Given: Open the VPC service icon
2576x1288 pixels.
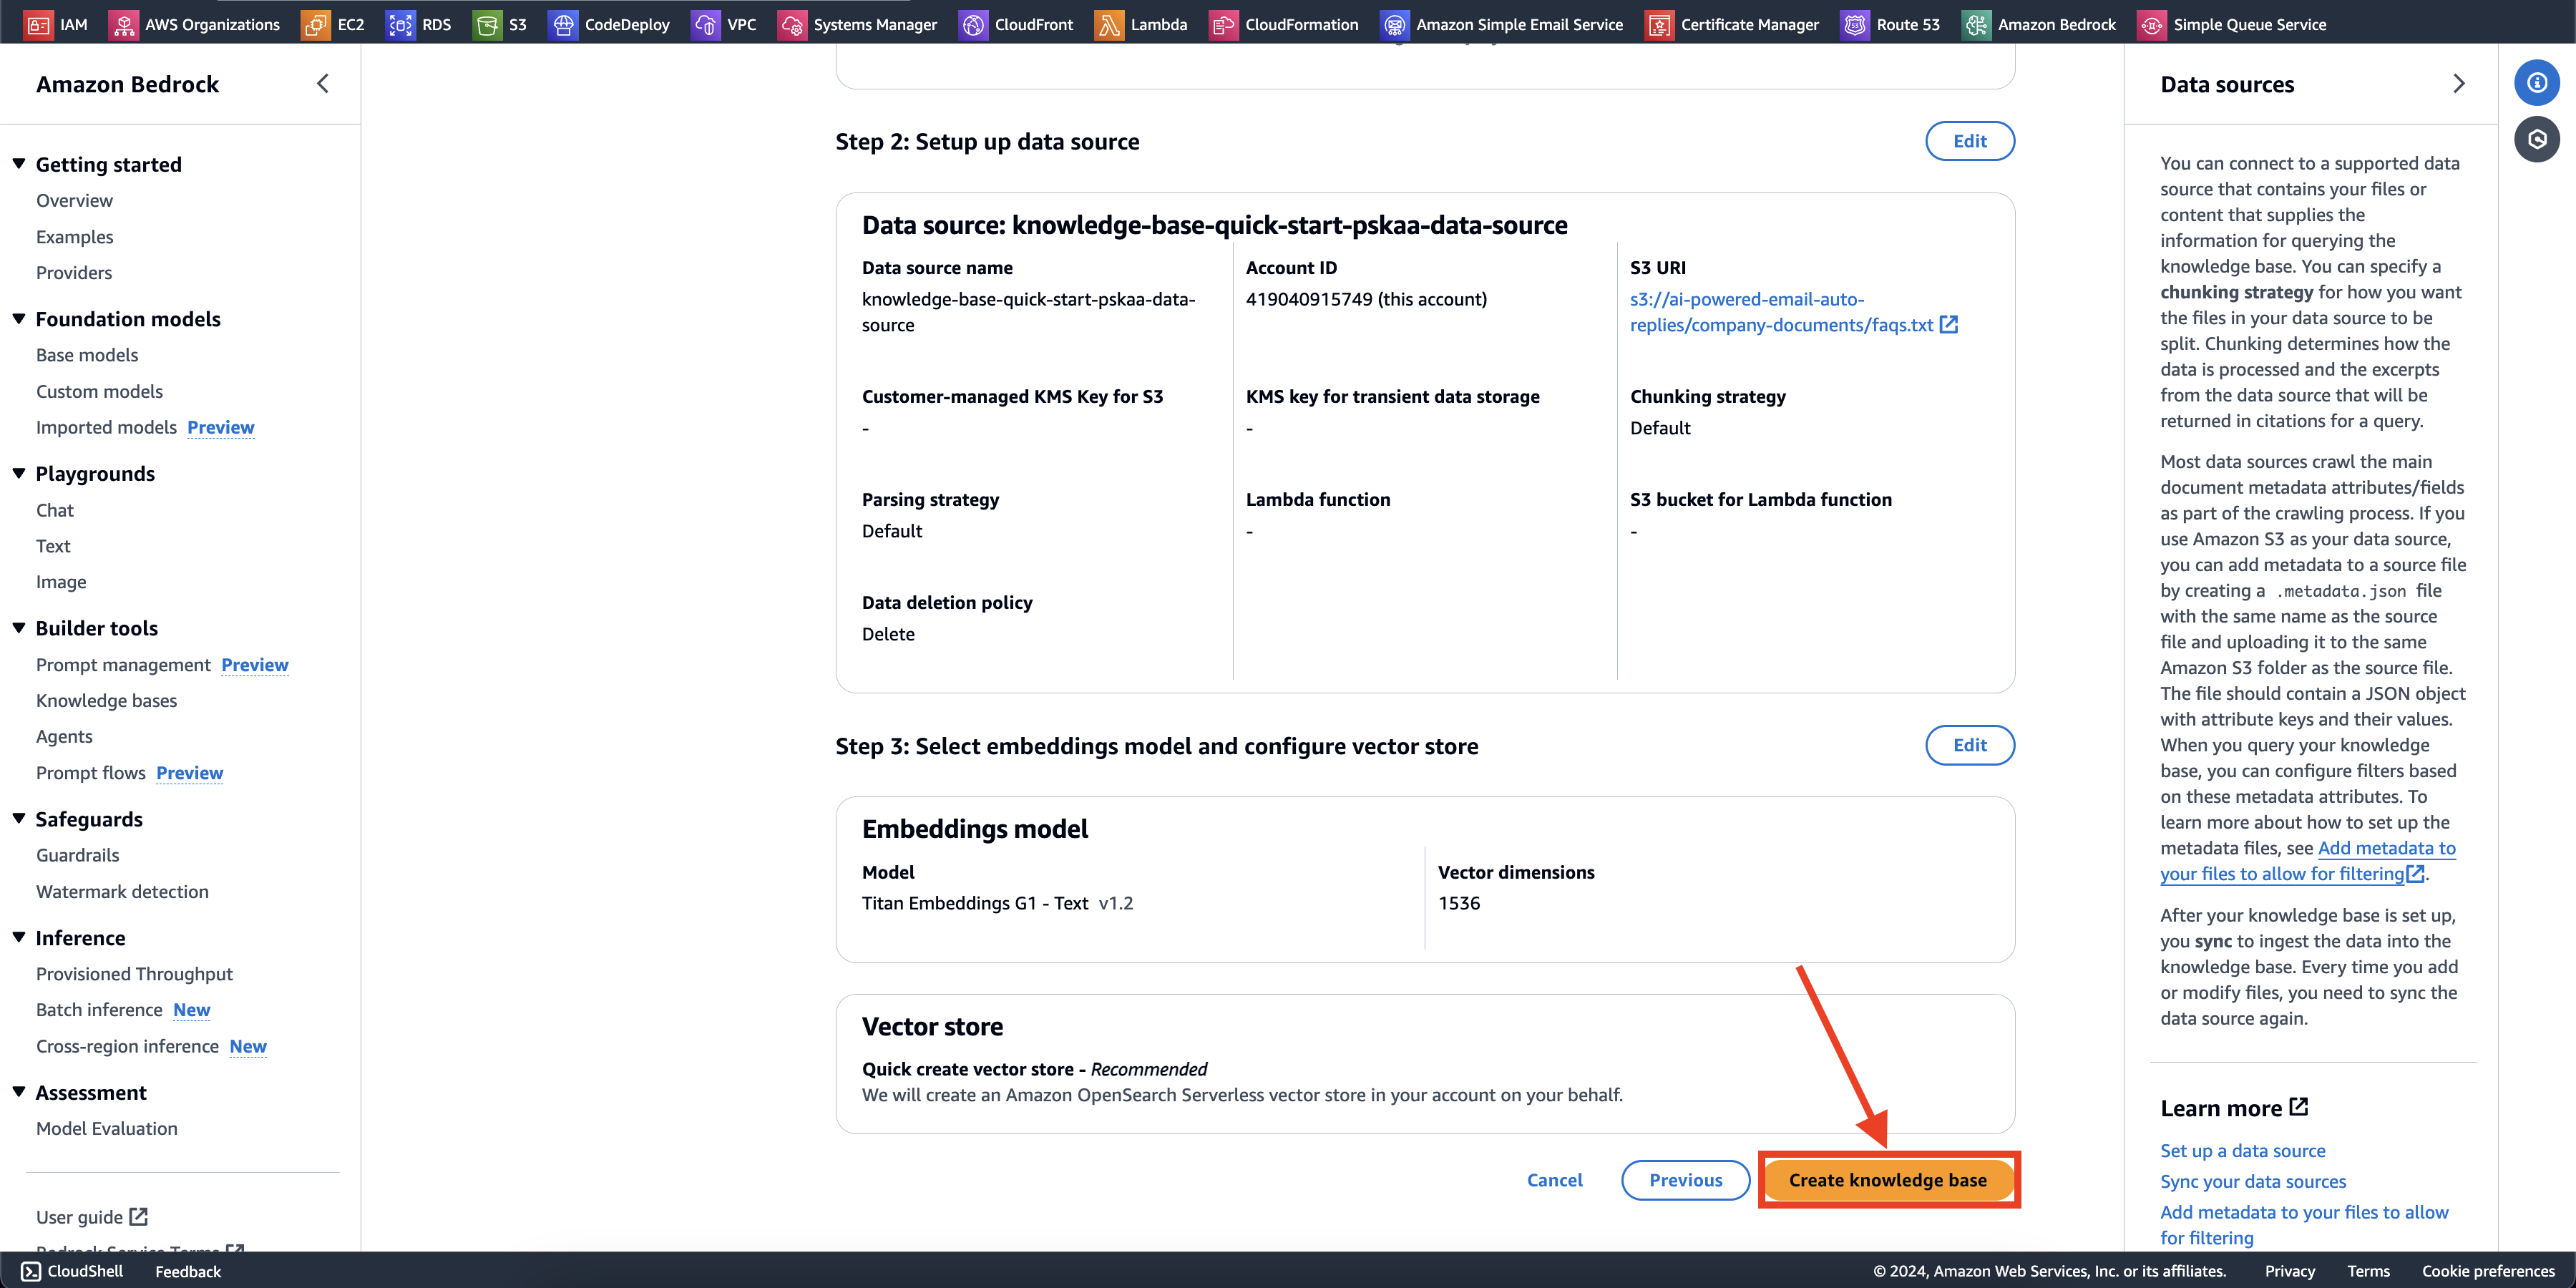Looking at the screenshot, I should pos(706,24).
